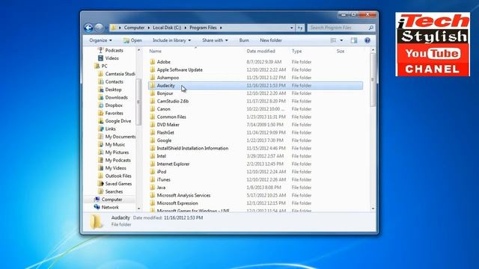This screenshot has width=479, height=269.
Task: Sort by the Size column header
Action: (x=341, y=52)
